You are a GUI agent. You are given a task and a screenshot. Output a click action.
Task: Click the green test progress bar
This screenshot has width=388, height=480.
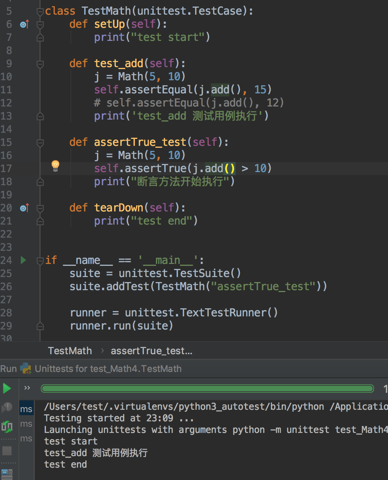pyautogui.click(x=207, y=388)
